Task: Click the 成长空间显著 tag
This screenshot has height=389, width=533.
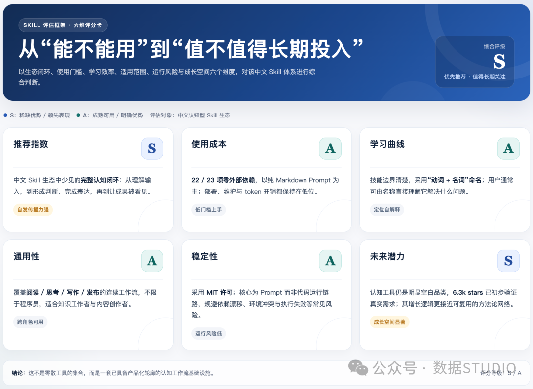Action: [x=389, y=322]
